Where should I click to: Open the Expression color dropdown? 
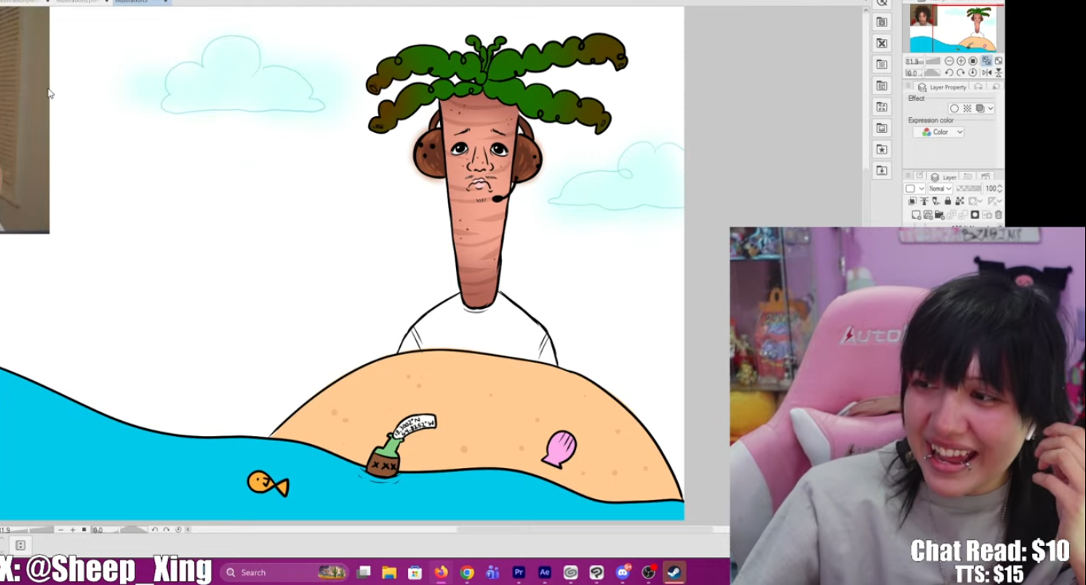939,132
